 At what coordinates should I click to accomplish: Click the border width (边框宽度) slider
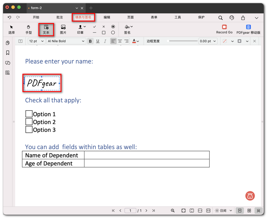182,41
